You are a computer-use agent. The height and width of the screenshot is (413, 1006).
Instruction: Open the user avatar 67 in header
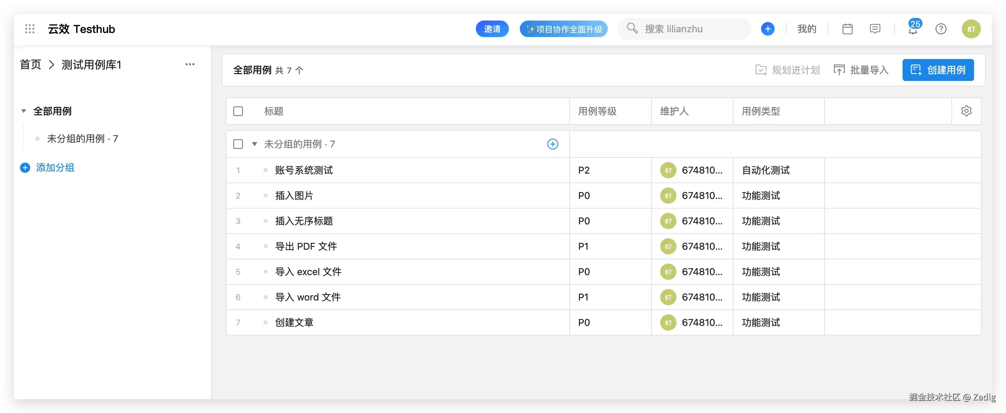pos(971,29)
